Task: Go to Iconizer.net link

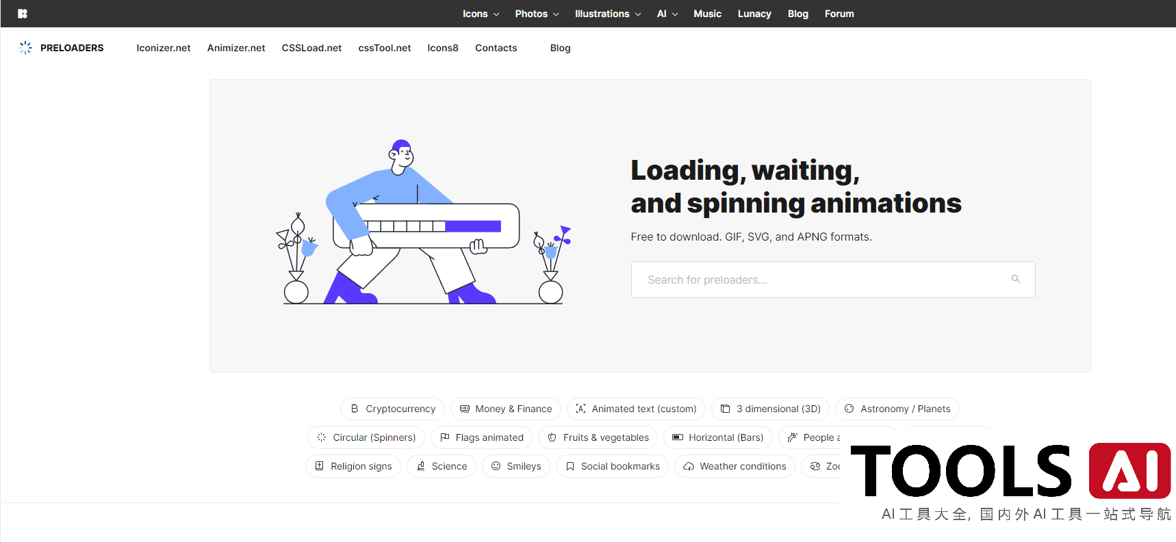Action: (x=164, y=48)
